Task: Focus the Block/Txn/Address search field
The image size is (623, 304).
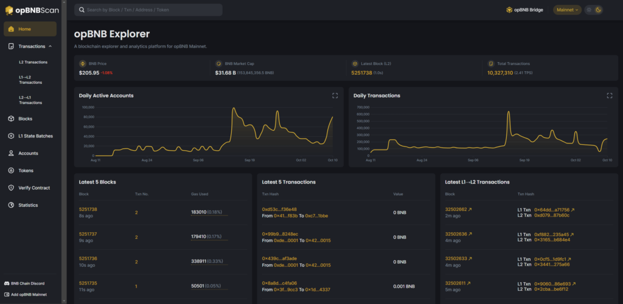Action: (148, 10)
